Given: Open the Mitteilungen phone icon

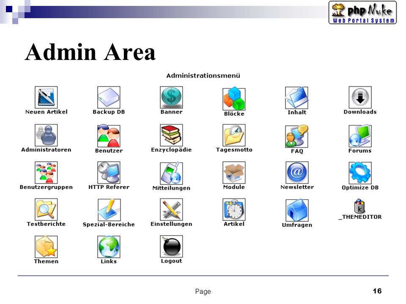Looking at the screenshot, I should click(171, 173).
